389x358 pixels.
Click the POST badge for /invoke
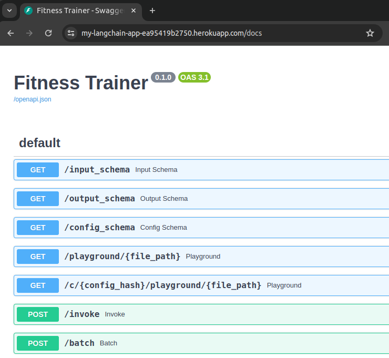(x=38, y=314)
